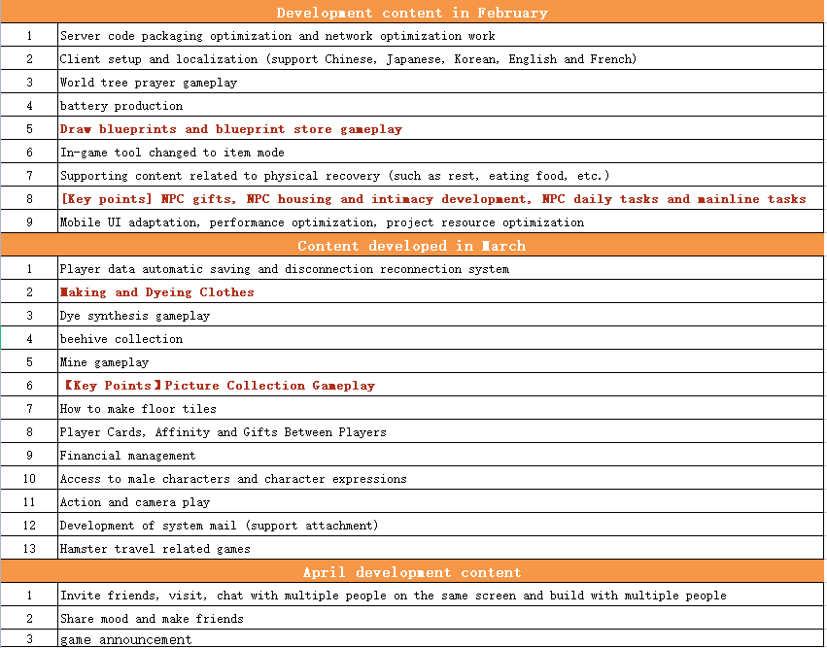Click the 'Content developed in March' header

(x=412, y=246)
